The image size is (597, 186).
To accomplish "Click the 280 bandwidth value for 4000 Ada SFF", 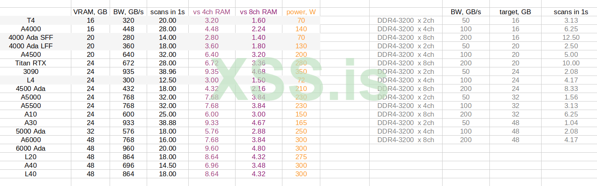I will tap(128, 37).
